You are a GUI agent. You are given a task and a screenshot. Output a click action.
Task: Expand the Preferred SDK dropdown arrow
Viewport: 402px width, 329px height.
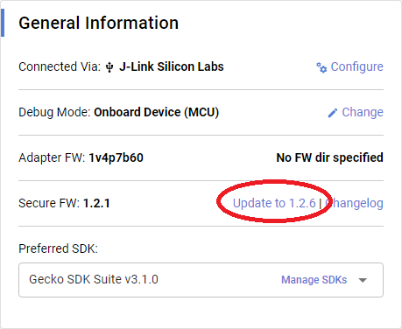(363, 280)
